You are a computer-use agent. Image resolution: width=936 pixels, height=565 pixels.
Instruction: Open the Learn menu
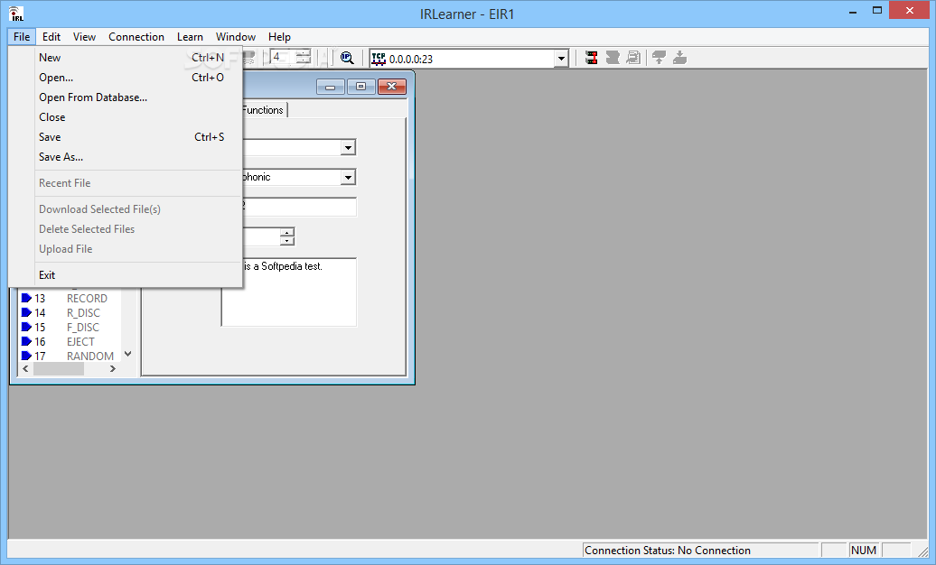tap(190, 36)
